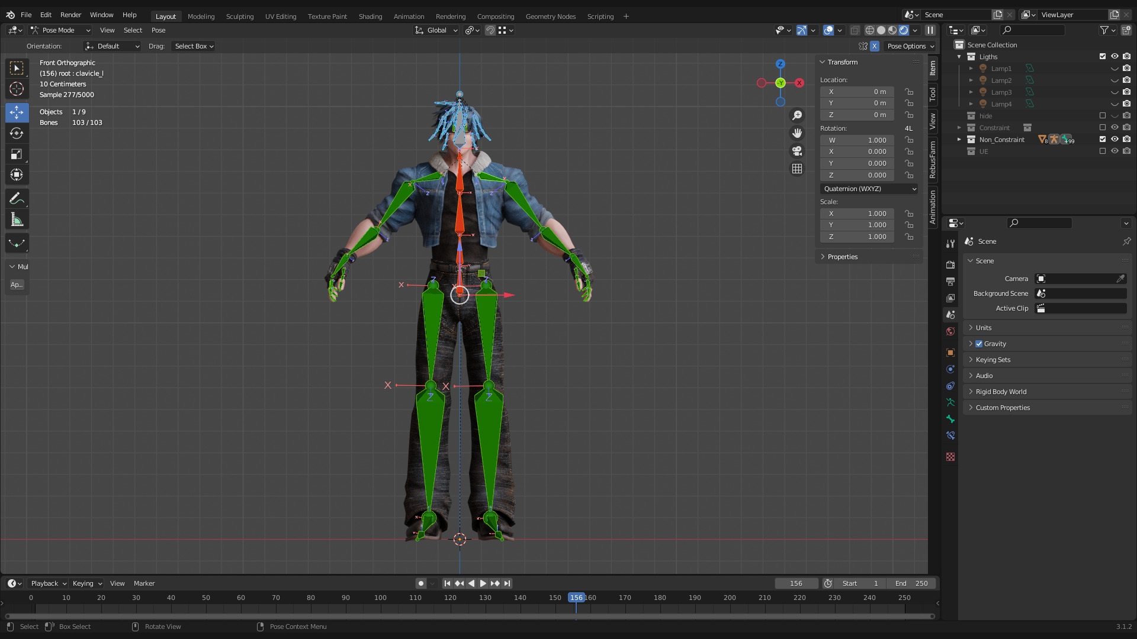Switch to rendered viewport shading
The height and width of the screenshot is (639, 1137).
904,30
